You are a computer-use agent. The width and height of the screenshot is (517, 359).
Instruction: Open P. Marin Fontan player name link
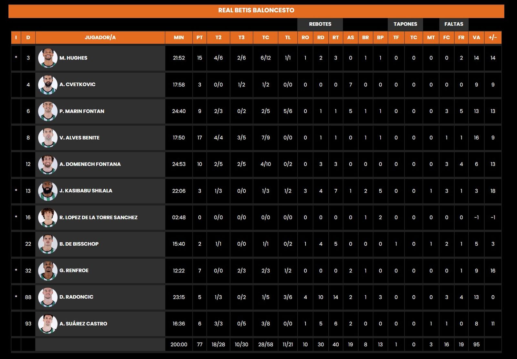82,111
